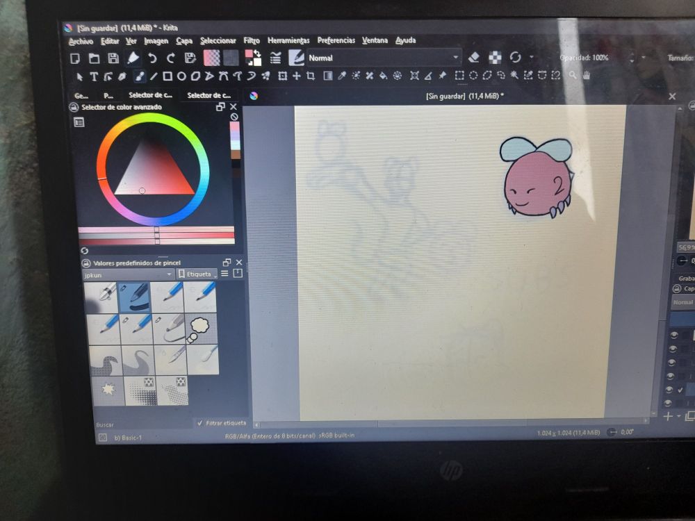The image size is (695, 521).
Task: Open the Preferencias menu
Action: pos(336,40)
